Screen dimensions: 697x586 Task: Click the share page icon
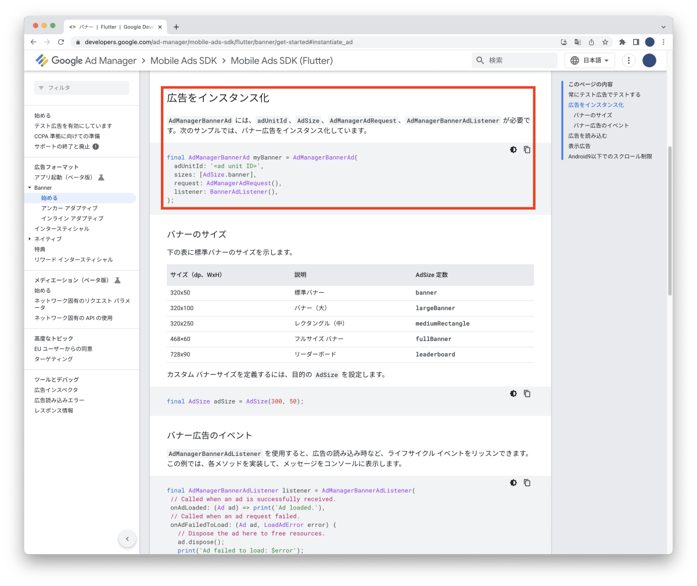(x=591, y=42)
